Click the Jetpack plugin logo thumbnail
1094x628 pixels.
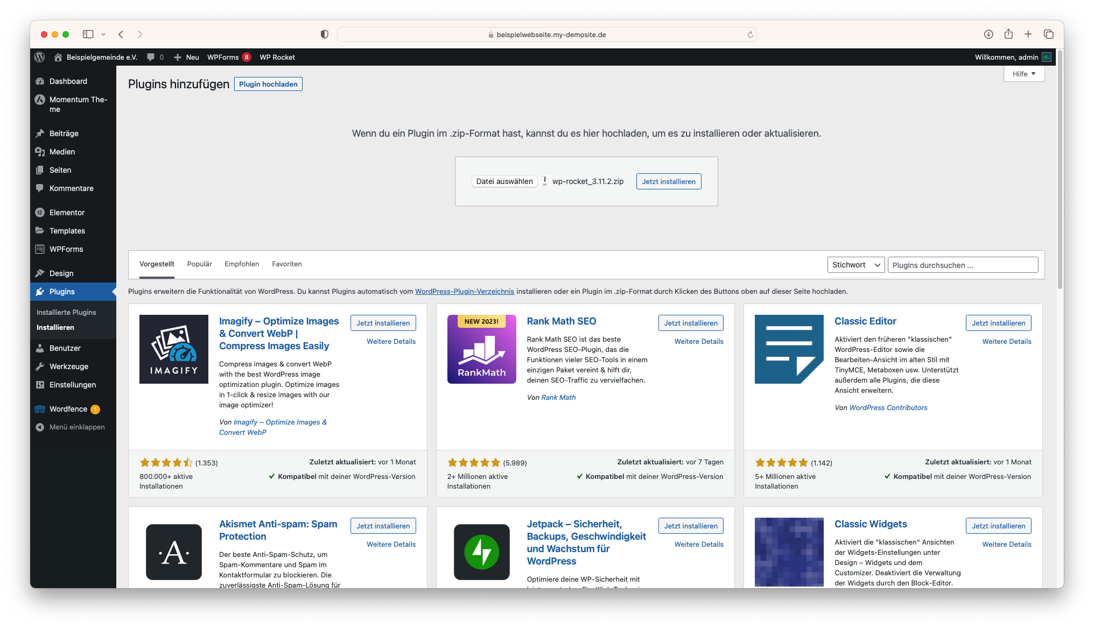482,552
